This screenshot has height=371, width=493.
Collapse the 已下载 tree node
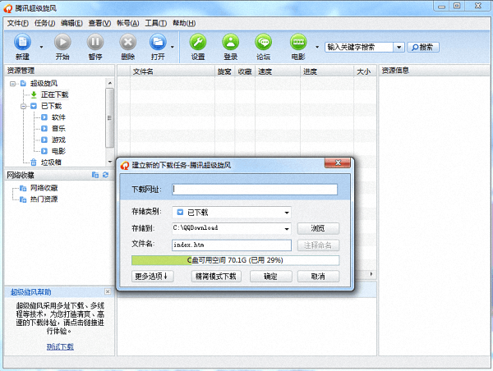(x=24, y=106)
